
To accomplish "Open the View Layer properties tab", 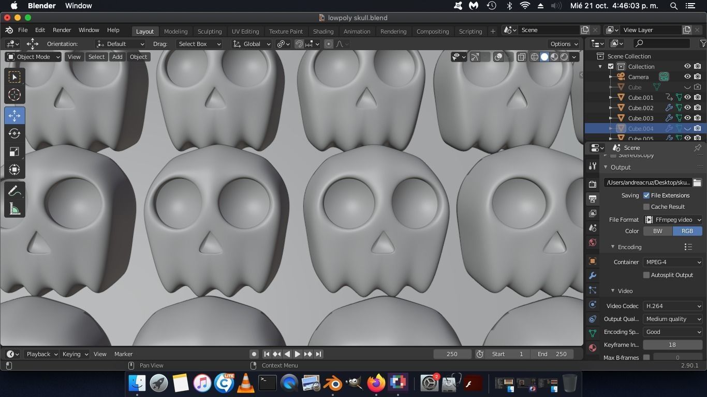I will pyautogui.click(x=593, y=213).
